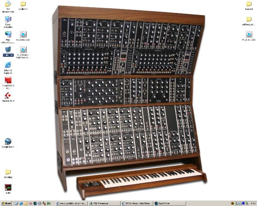
Task: Select the Mijn netwerklocaties icon
Action: 8,37
